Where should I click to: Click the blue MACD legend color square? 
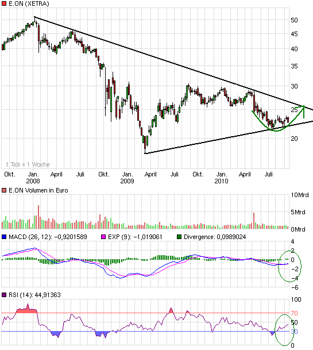(x=4, y=237)
